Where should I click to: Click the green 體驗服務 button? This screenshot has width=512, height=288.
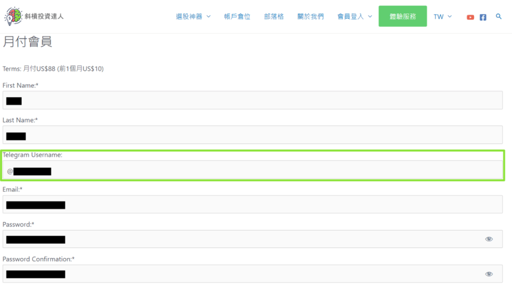pos(402,16)
